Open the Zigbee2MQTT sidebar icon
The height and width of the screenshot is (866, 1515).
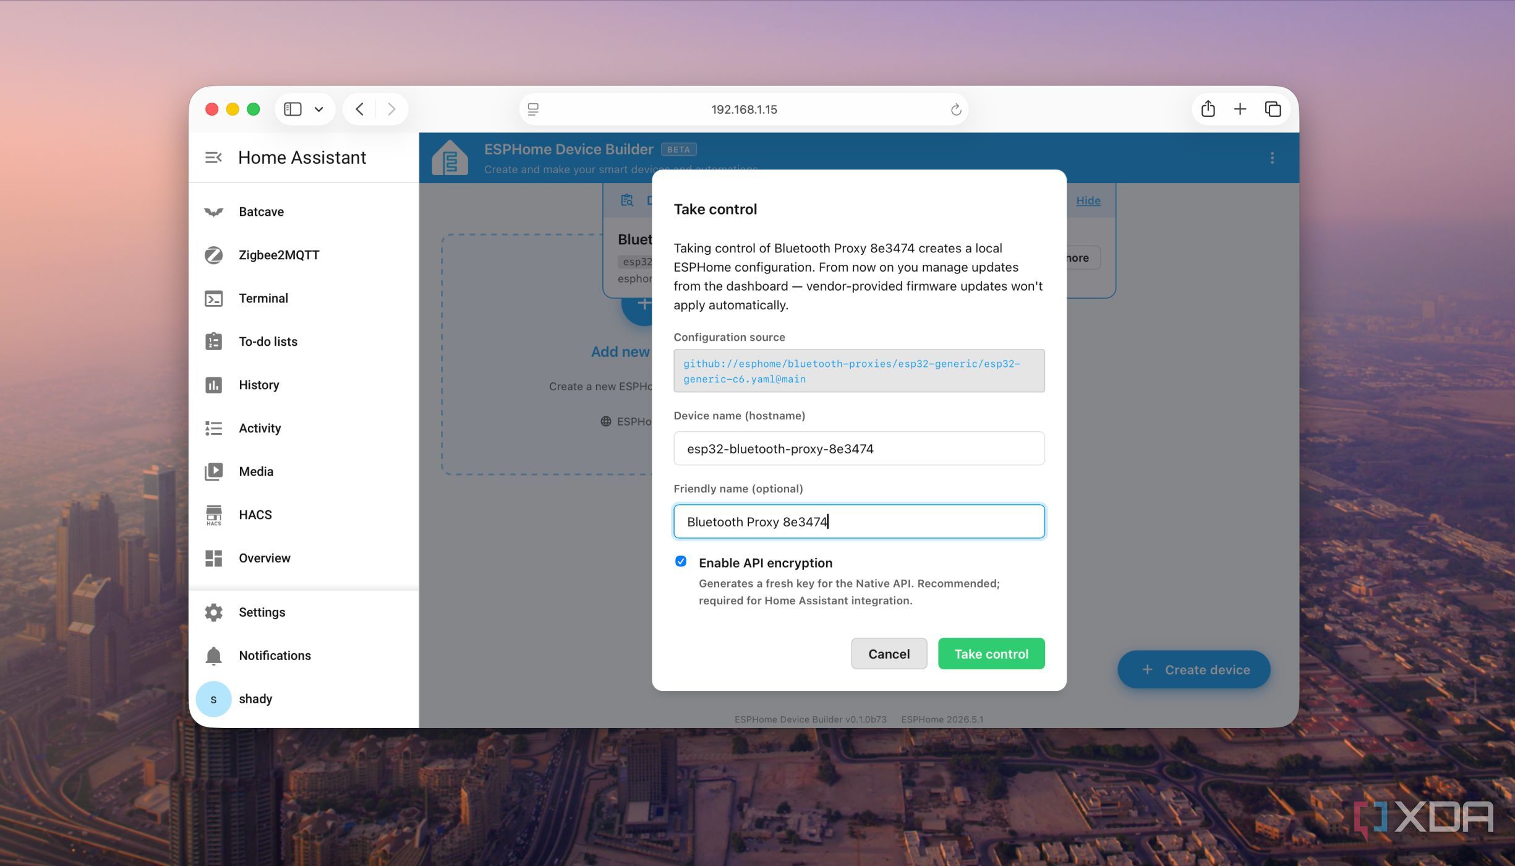213,255
